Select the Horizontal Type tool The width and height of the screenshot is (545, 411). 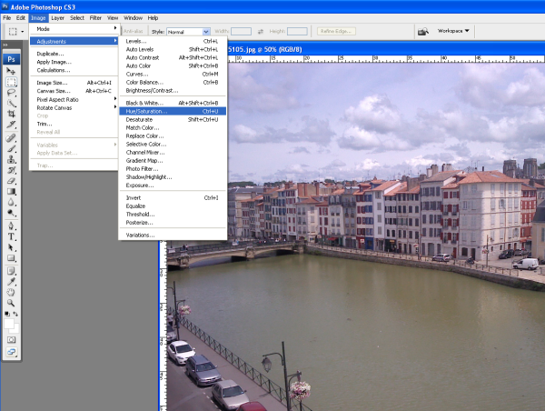click(x=12, y=236)
